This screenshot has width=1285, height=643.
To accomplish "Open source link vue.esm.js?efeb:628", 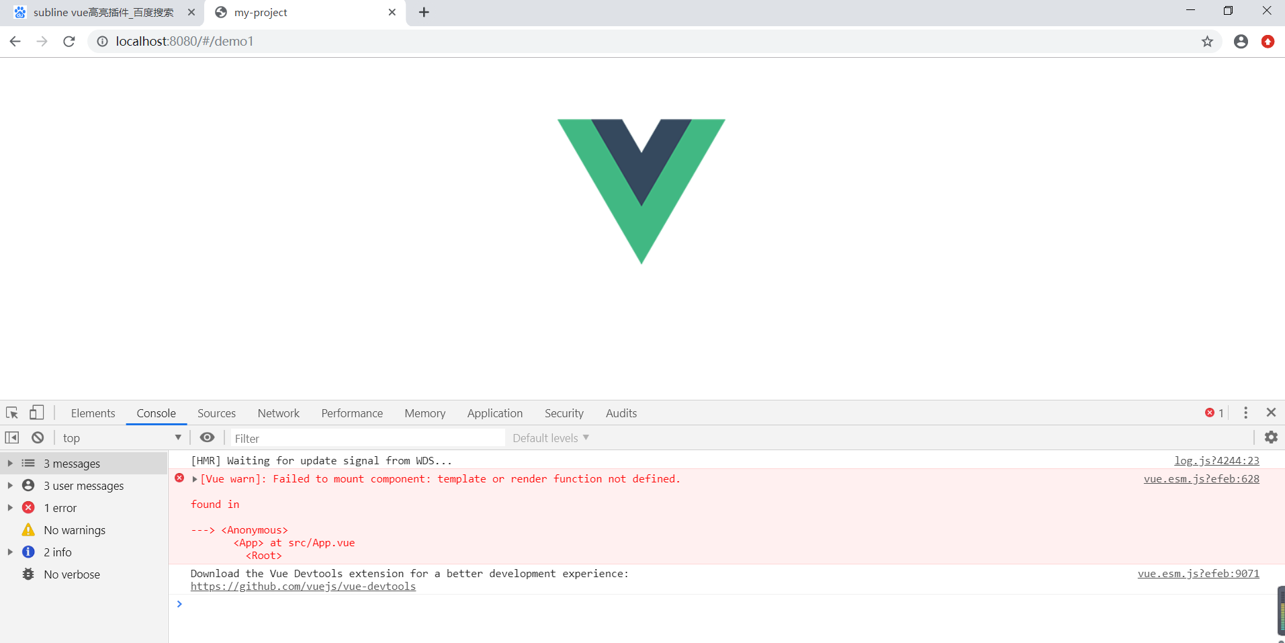I will pos(1201,479).
